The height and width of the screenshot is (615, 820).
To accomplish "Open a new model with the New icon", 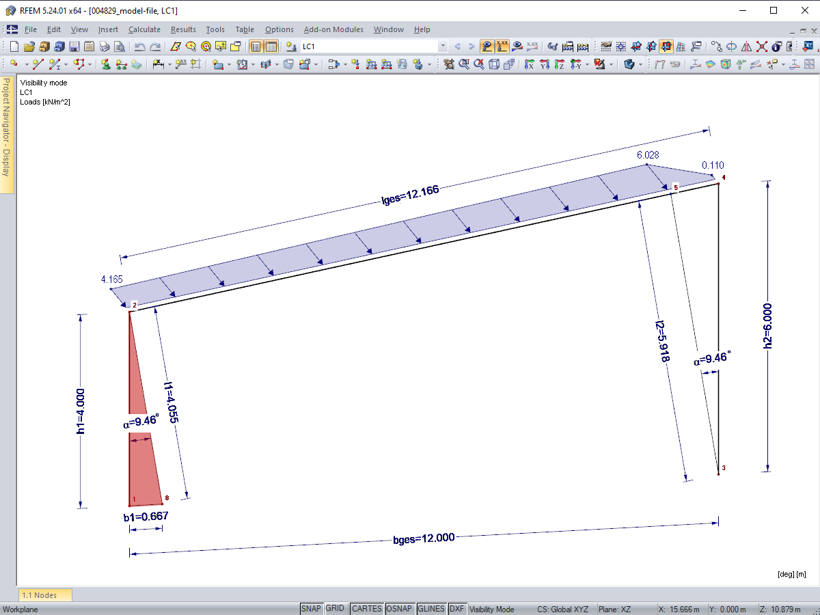I will 14,46.
